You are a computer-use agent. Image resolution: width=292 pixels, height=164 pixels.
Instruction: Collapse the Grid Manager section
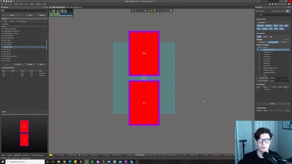click(256, 84)
